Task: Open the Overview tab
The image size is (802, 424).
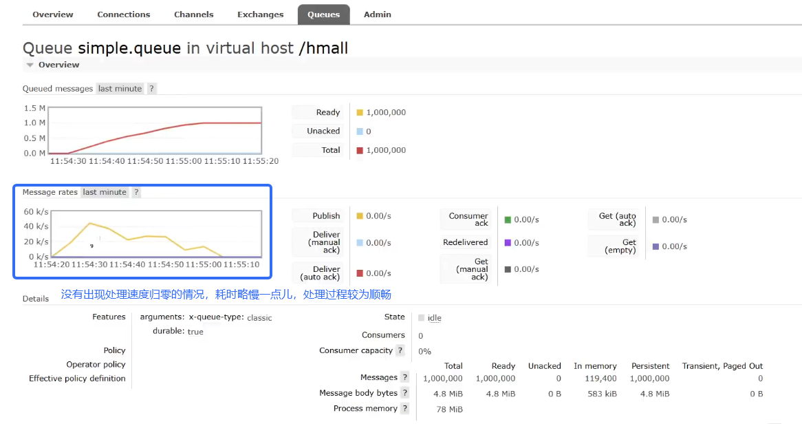Action: pos(53,14)
